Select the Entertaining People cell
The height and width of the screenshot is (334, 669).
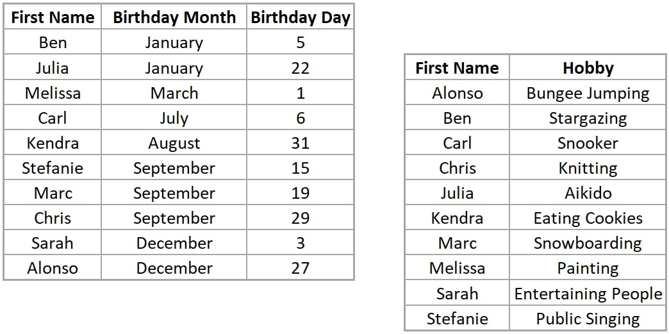[588, 294]
